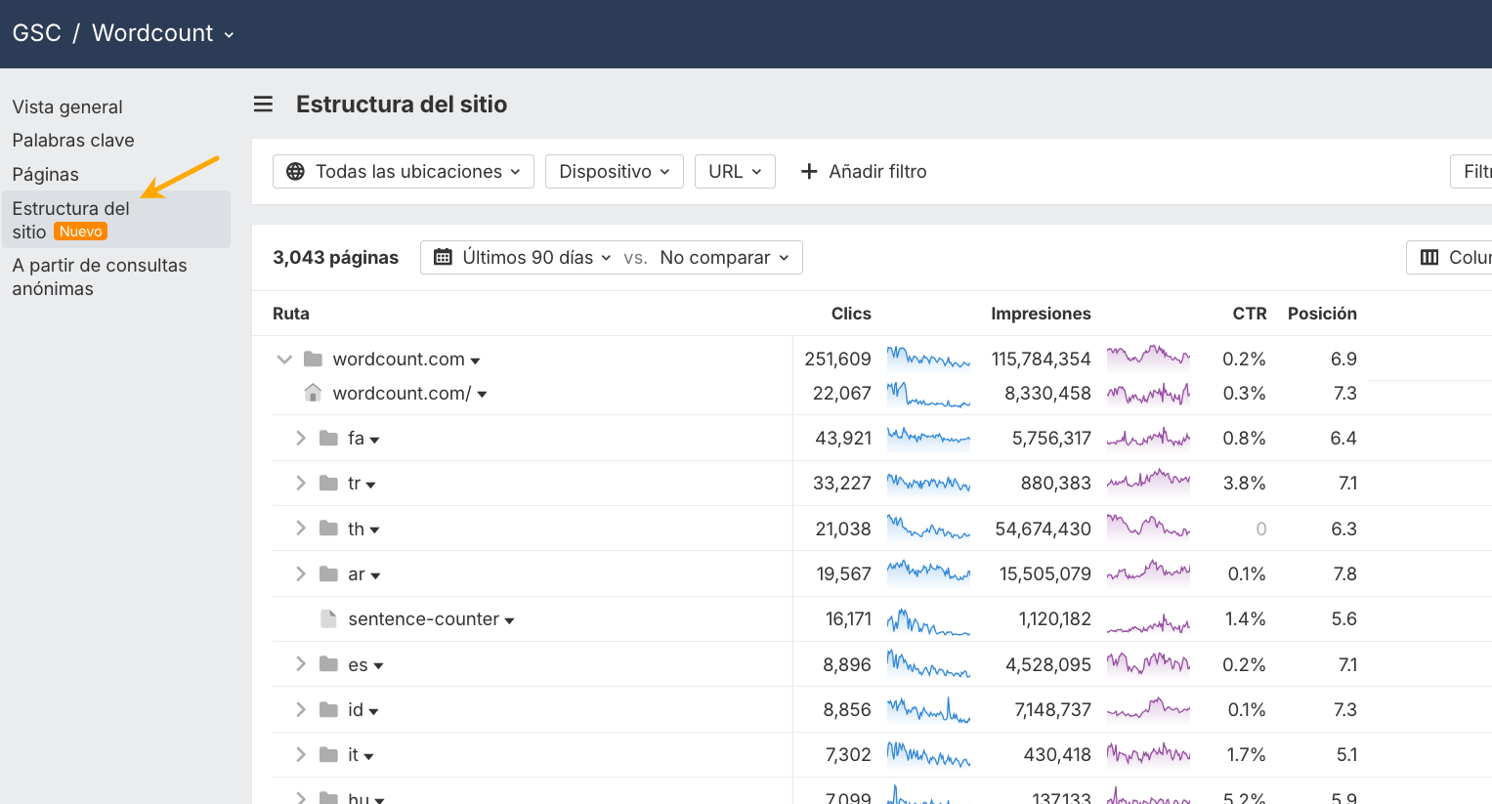
Task: Open the URL filter dropdown
Action: [x=735, y=172]
